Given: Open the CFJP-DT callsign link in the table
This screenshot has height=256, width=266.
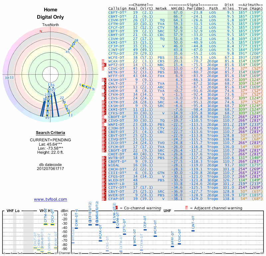Looking at the screenshot, I should (x=116, y=46).
